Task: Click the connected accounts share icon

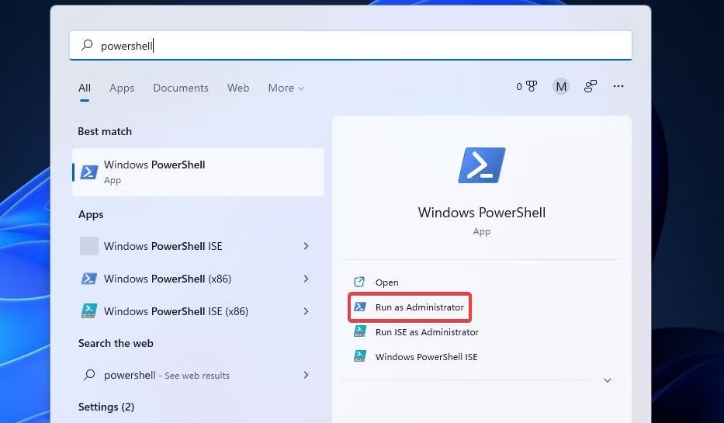Action: pos(591,87)
